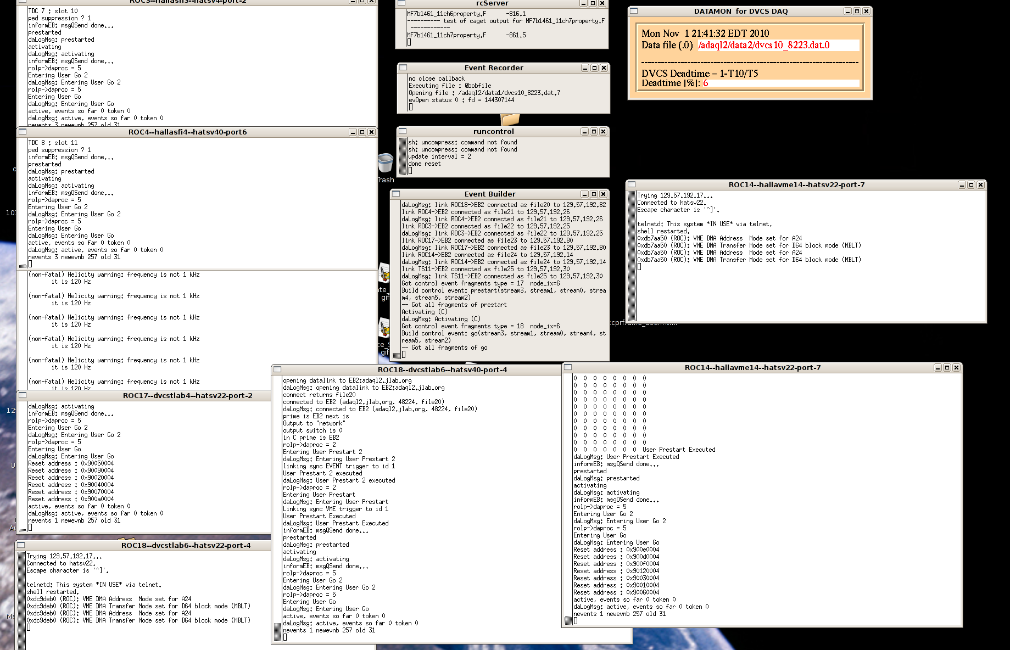
Task: Maximize the Event Recorder window
Action: (594, 68)
